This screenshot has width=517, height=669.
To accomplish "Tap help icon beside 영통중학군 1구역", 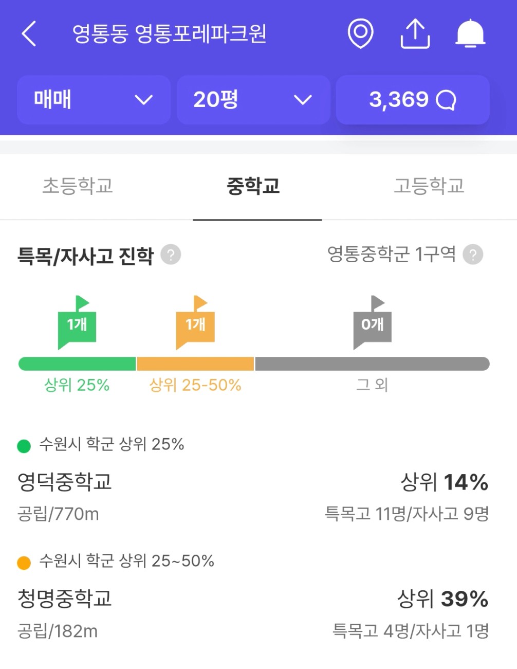I will tap(473, 255).
